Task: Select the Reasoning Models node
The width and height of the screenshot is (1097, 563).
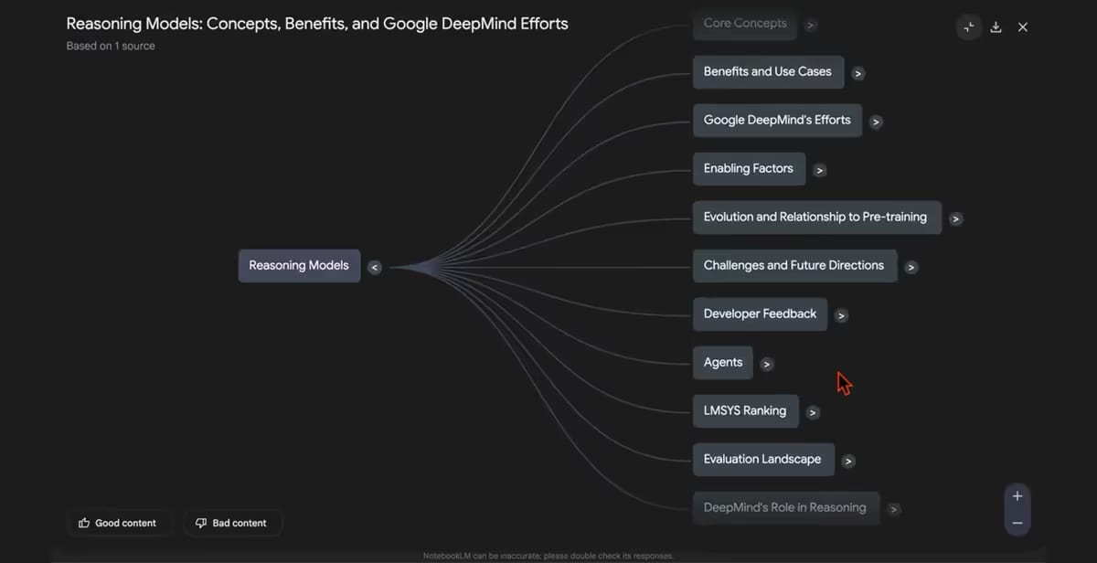Action: tap(299, 265)
